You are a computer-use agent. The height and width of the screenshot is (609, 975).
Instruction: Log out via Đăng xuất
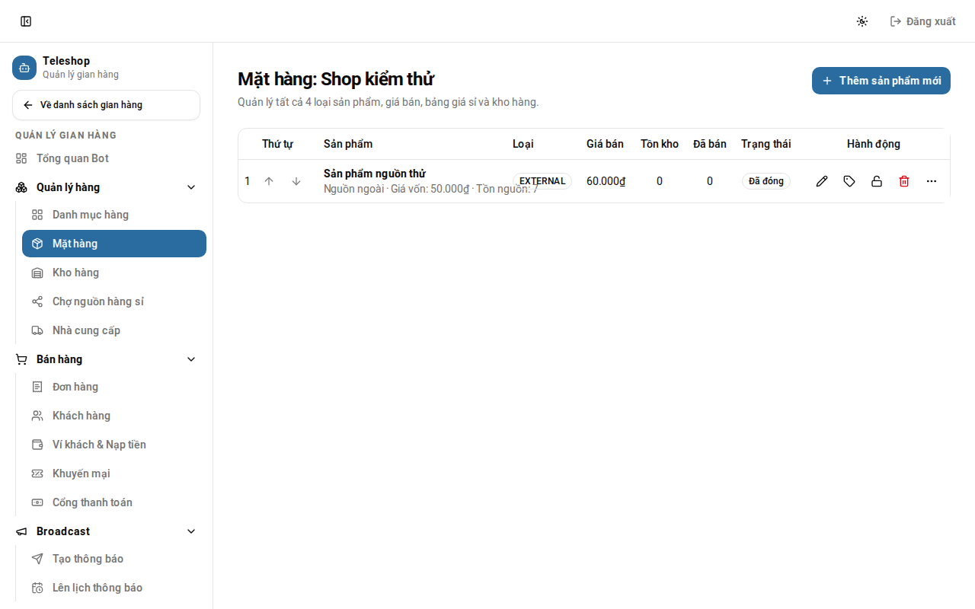point(923,21)
